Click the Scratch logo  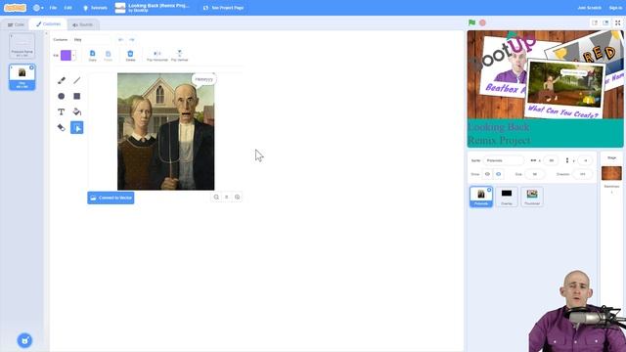16,8
